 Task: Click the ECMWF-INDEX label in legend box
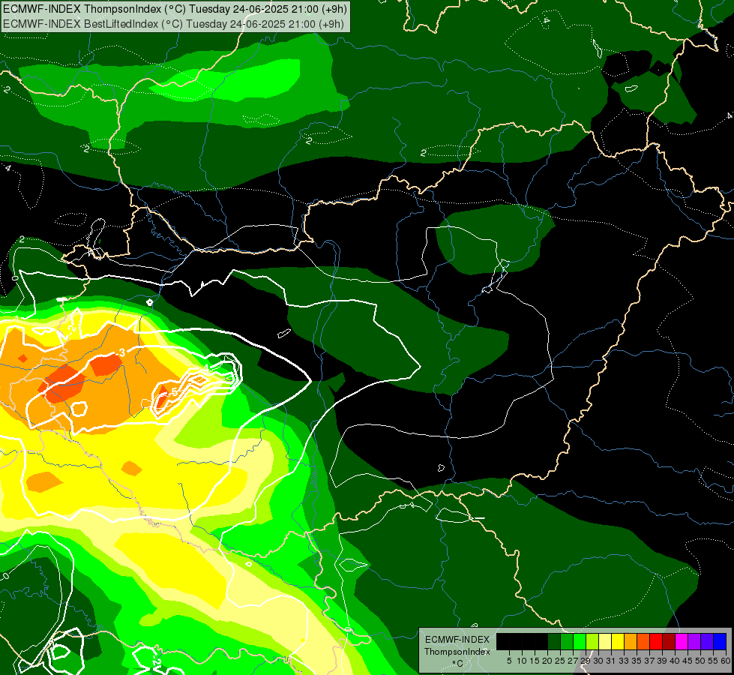coord(457,640)
